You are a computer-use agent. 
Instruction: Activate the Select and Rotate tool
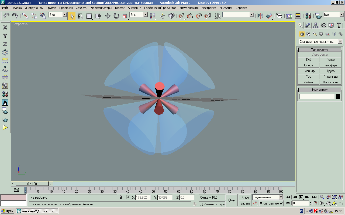pos(116,16)
